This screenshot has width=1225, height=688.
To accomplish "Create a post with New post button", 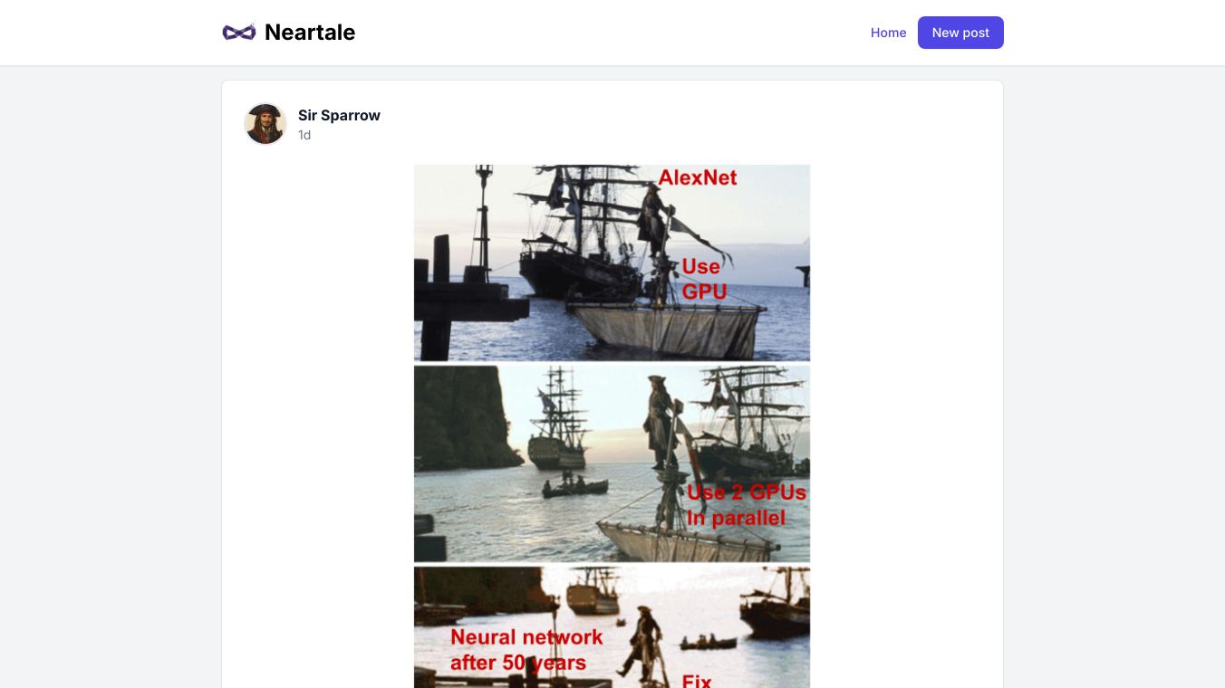I will pos(960,33).
